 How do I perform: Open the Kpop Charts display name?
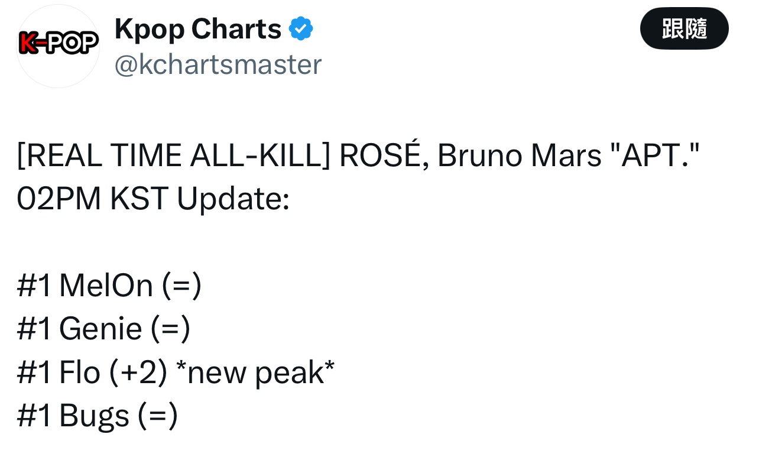click(197, 29)
